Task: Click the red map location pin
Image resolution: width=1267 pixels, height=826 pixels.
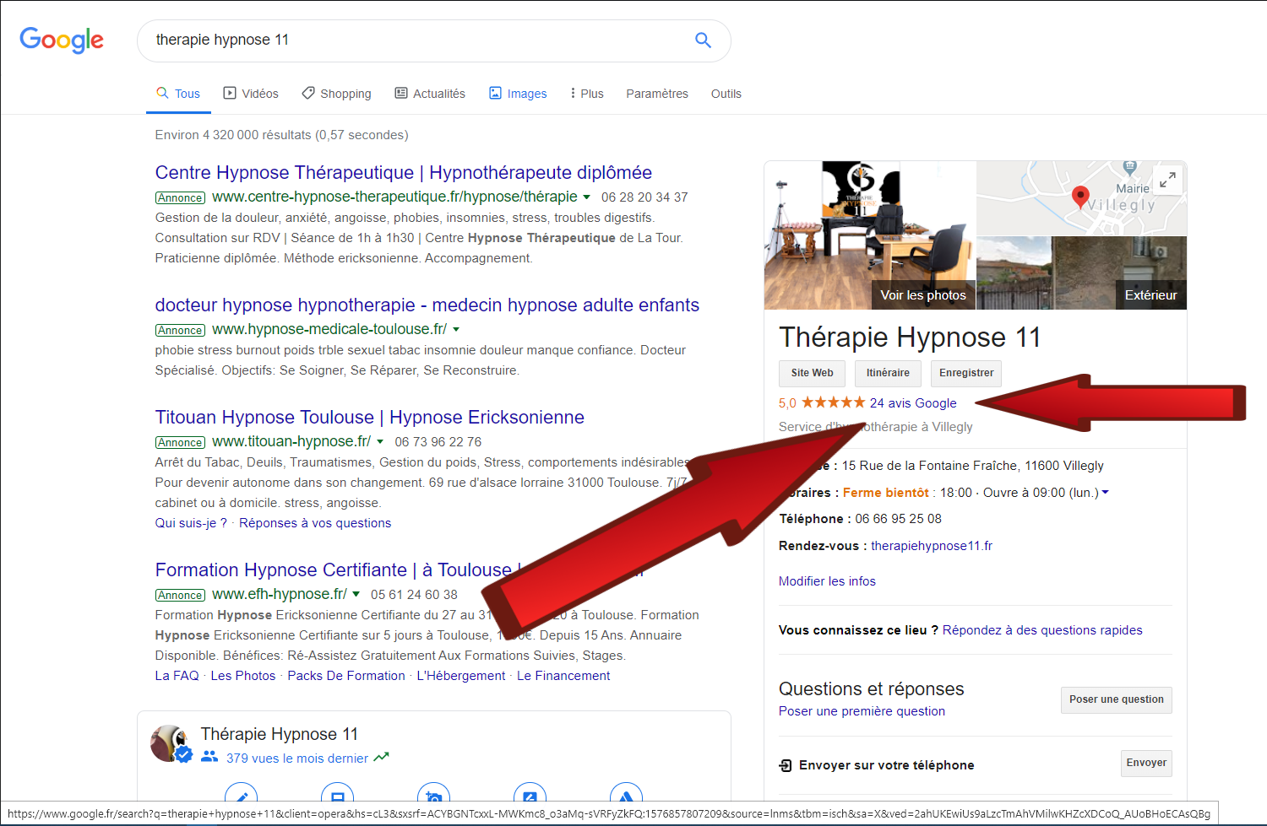Action: 1079,197
